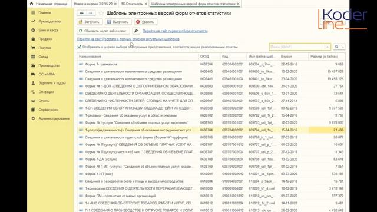
Task: Open the ОС и НМА truck icon
Action: pyautogui.click(x=33, y=74)
